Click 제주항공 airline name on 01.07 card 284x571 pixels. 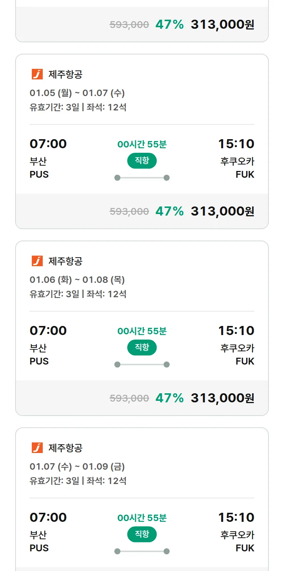click(65, 448)
